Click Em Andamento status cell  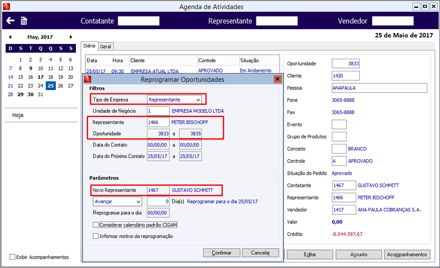255,70
